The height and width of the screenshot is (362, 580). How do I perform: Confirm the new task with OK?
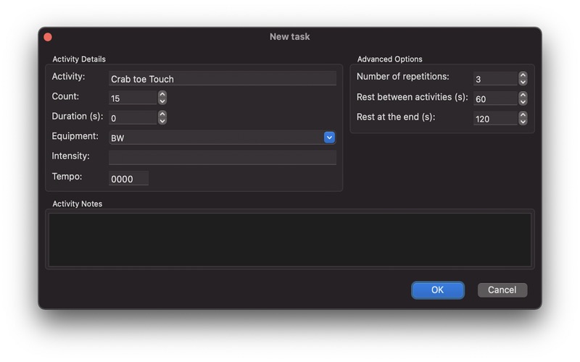438,290
